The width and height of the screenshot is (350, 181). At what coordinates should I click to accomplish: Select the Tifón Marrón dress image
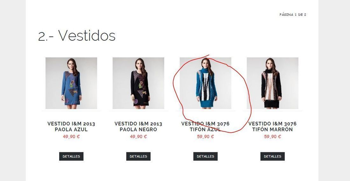click(x=273, y=83)
